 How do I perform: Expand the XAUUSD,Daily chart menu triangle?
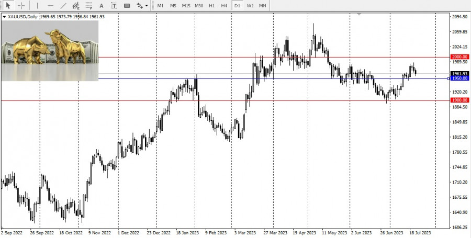[x=4, y=17]
